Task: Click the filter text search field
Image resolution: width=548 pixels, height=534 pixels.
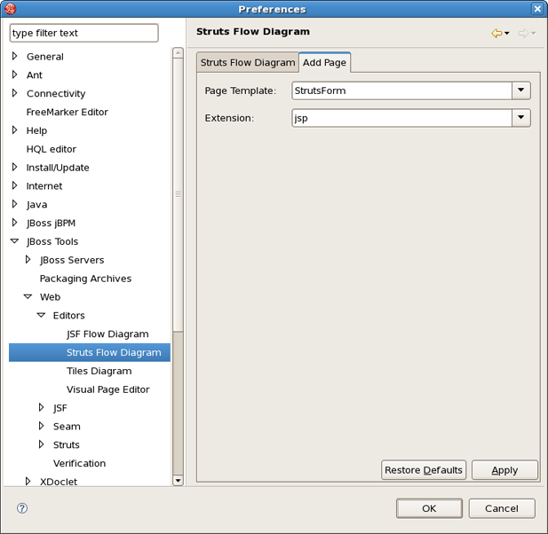Action: [83, 33]
